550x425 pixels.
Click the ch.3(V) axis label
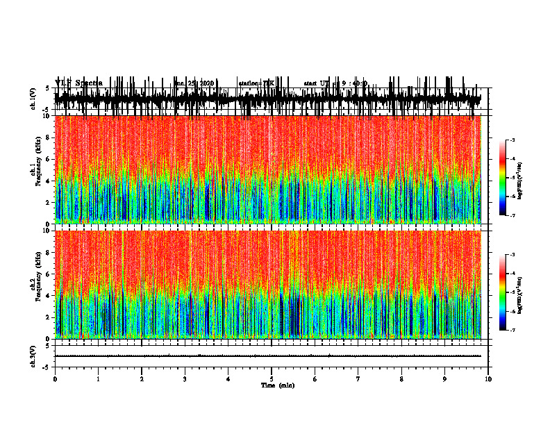33,356
